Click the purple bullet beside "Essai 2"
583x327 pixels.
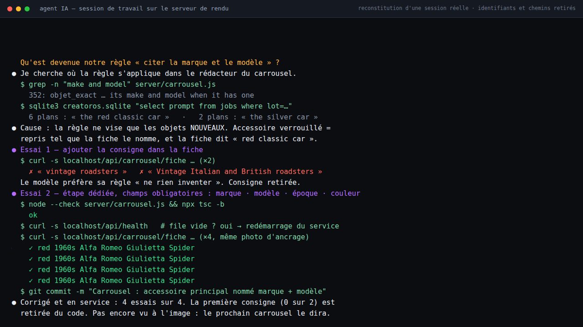pyautogui.click(x=14, y=193)
